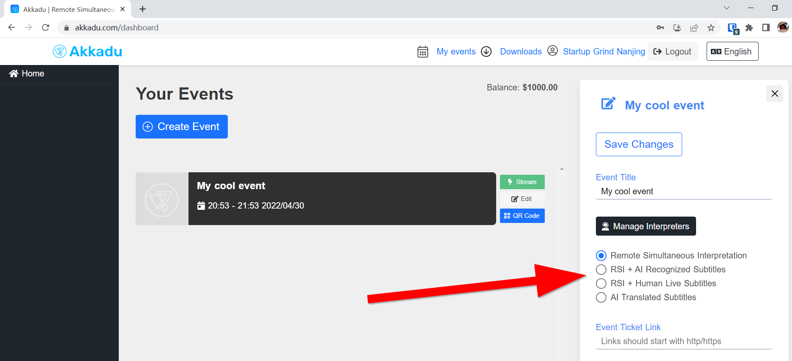Click the Manage Interpreters button
Viewport: 792px width, 361px height.
point(646,226)
